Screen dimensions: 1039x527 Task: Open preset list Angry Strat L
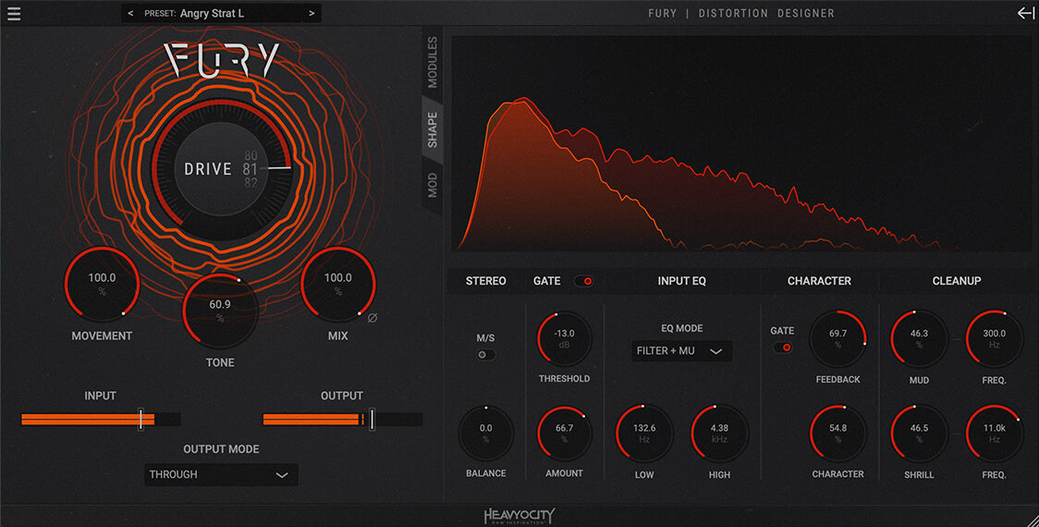[218, 14]
